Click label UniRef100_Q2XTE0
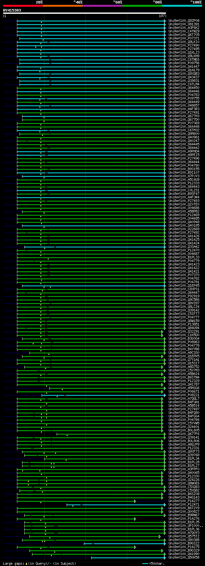The height and width of the screenshot is (566, 205). click(x=184, y=204)
